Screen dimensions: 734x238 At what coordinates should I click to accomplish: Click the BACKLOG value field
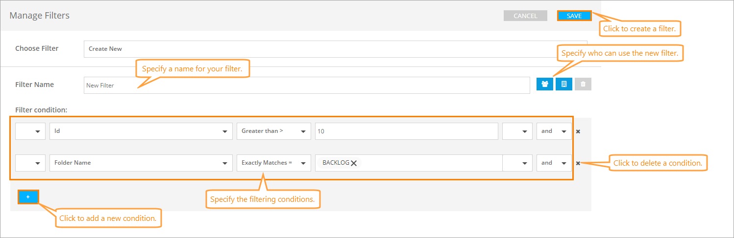pyautogui.click(x=409, y=163)
